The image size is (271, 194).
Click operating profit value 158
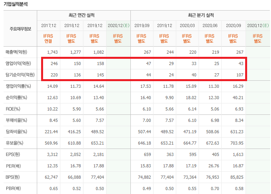(x=100, y=63)
